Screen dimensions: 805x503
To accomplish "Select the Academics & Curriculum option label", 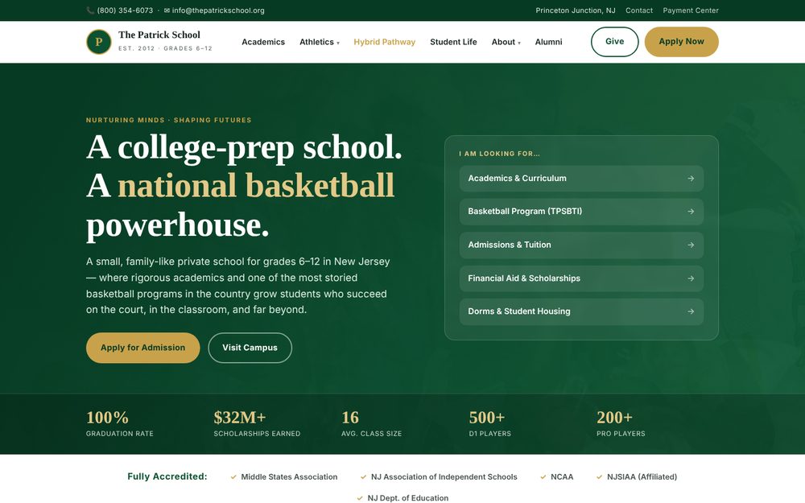I will [517, 179].
